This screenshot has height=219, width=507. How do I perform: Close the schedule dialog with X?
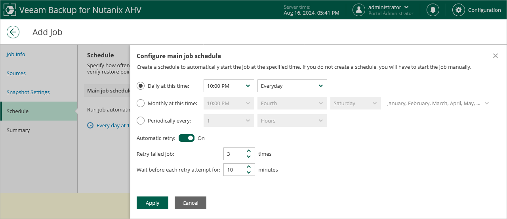tap(496, 56)
